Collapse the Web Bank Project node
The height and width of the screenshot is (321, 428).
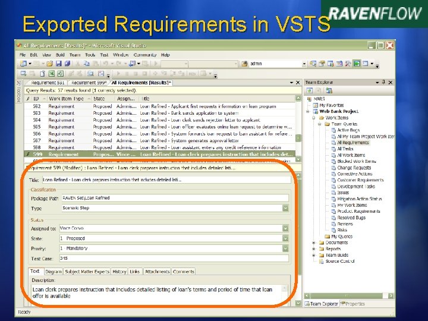point(308,111)
